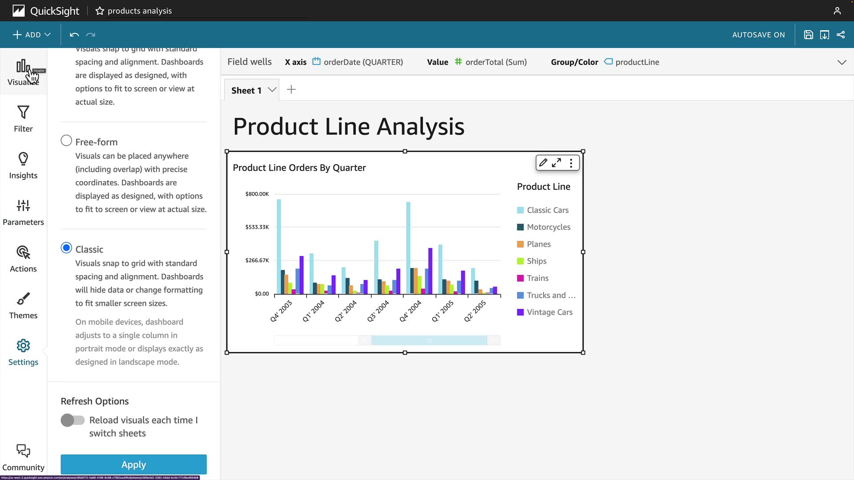
Task: Click the Apply button
Action: click(x=133, y=464)
